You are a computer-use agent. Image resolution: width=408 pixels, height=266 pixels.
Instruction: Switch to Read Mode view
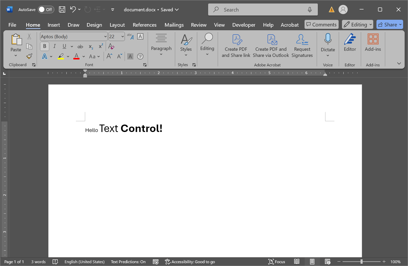pos(297,262)
